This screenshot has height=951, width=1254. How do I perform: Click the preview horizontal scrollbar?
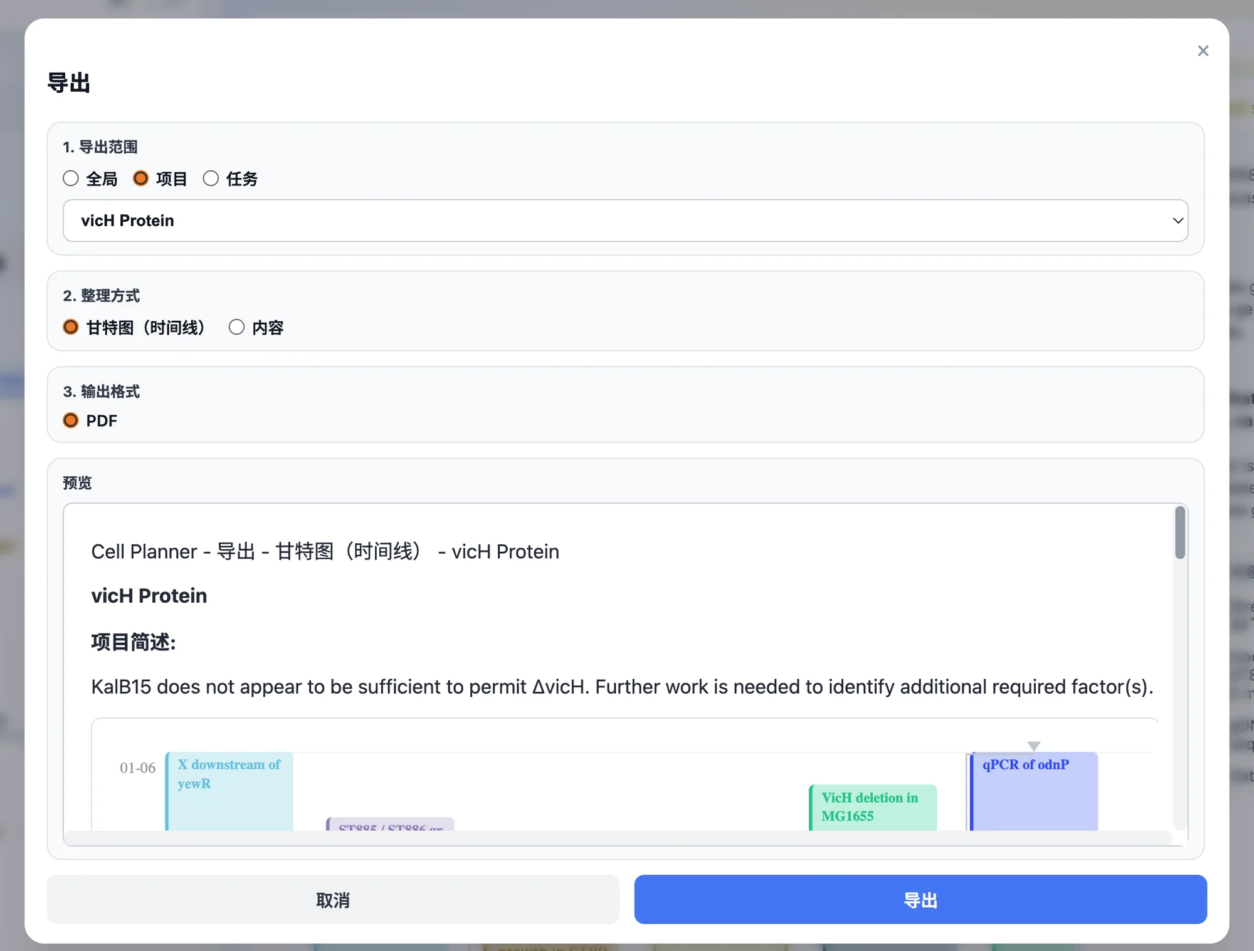(619, 838)
